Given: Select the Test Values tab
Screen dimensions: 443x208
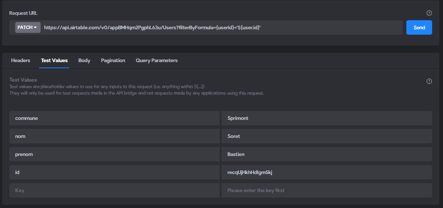Looking at the screenshot, I should coord(54,60).
